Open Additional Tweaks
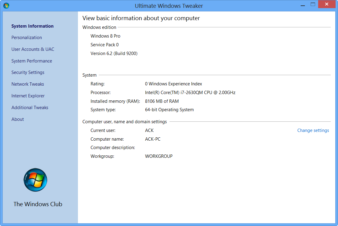Screen dimensions: 338x226 click(30, 107)
